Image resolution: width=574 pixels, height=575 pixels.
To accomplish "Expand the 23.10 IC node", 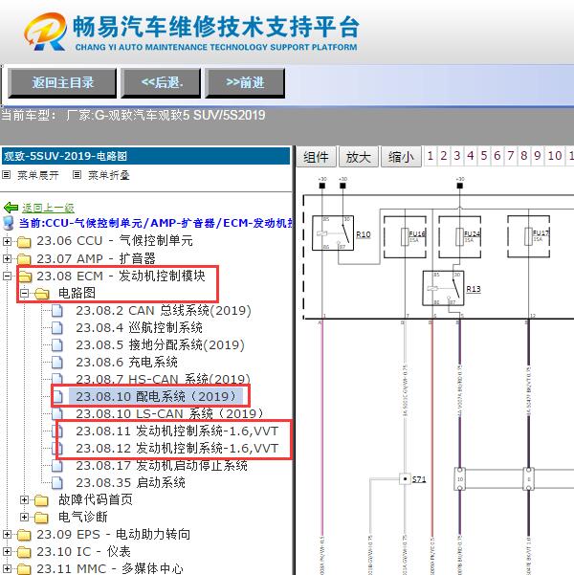I will pos(7,551).
